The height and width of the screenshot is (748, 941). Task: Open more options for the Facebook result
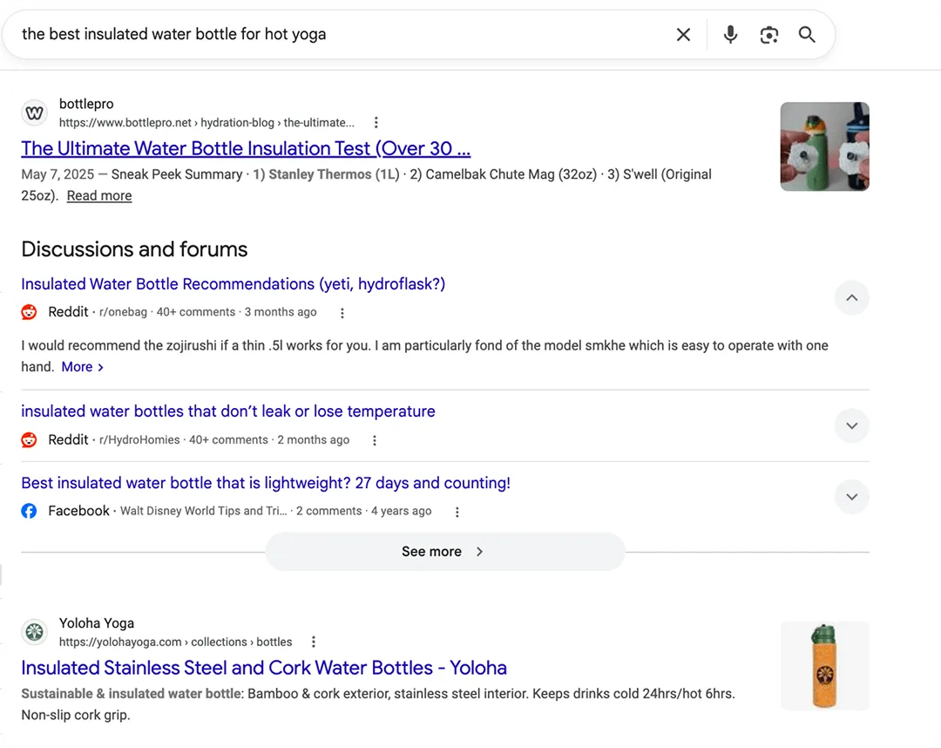[x=457, y=512]
